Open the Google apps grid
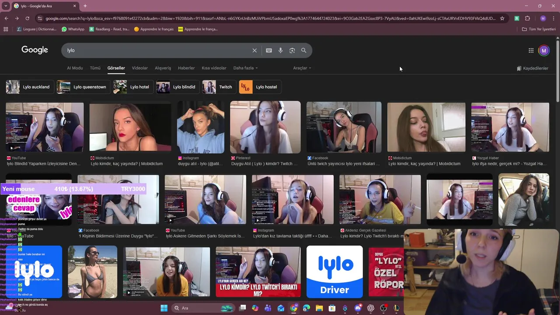560x315 pixels. 531,50
